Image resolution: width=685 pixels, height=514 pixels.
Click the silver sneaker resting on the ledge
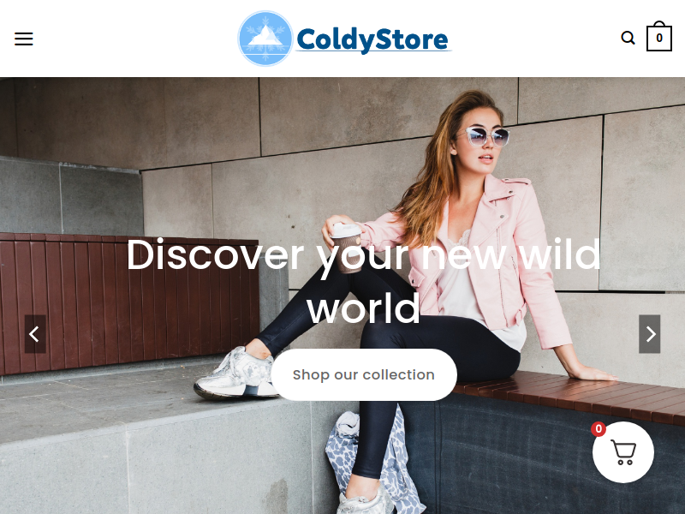tap(236, 374)
